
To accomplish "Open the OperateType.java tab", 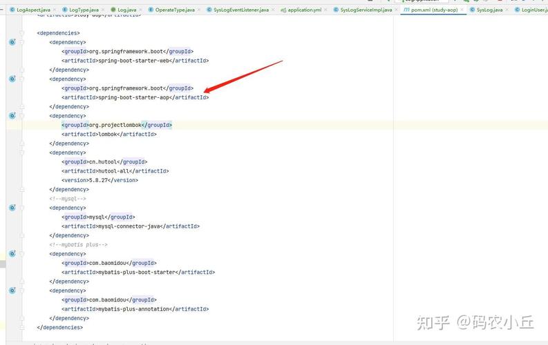I will click(175, 10).
